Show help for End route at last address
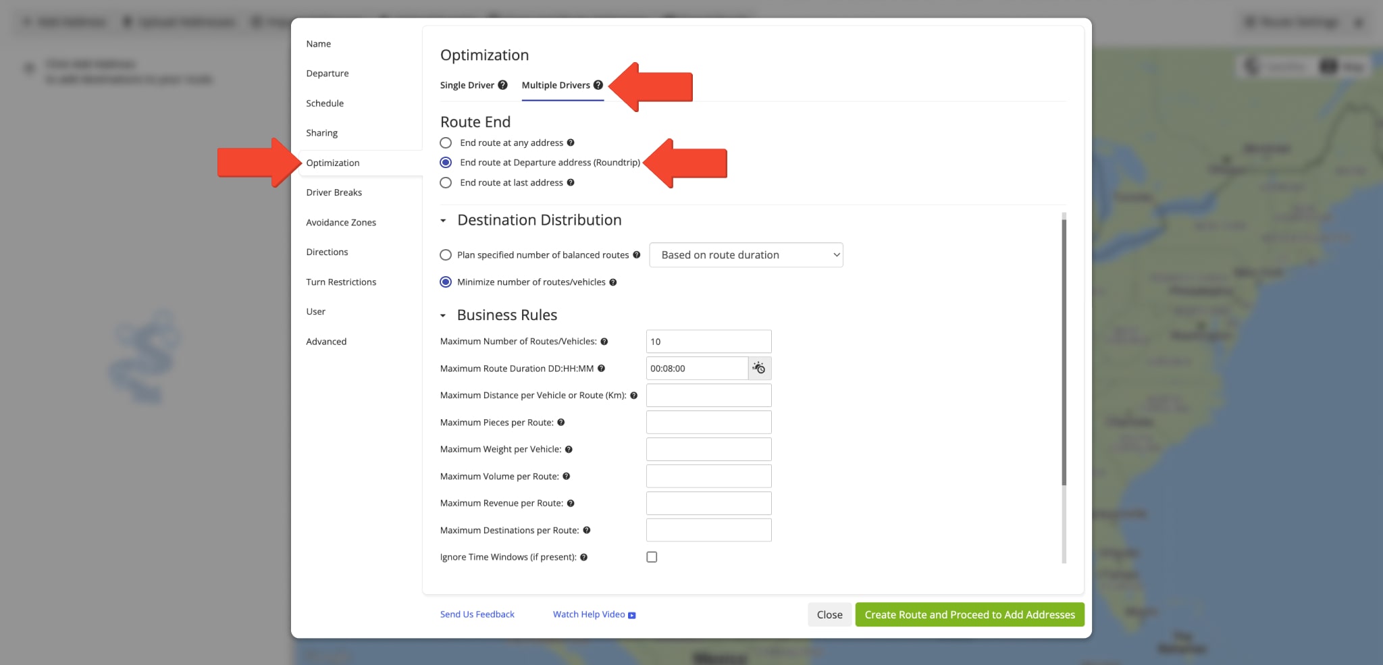 coord(571,182)
